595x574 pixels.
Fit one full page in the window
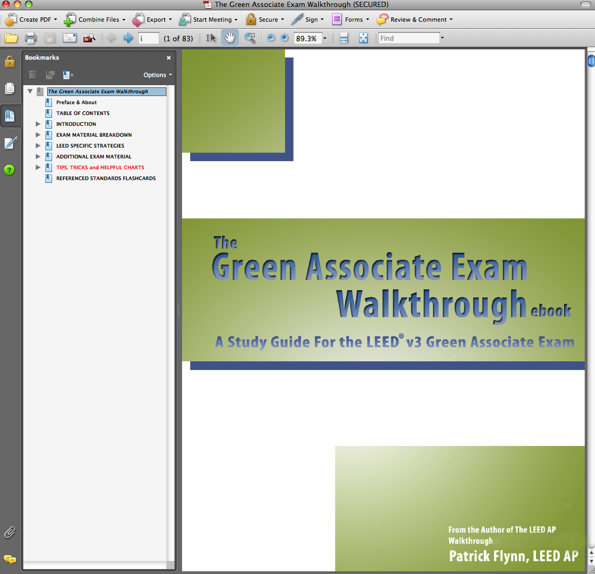coord(363,38)
